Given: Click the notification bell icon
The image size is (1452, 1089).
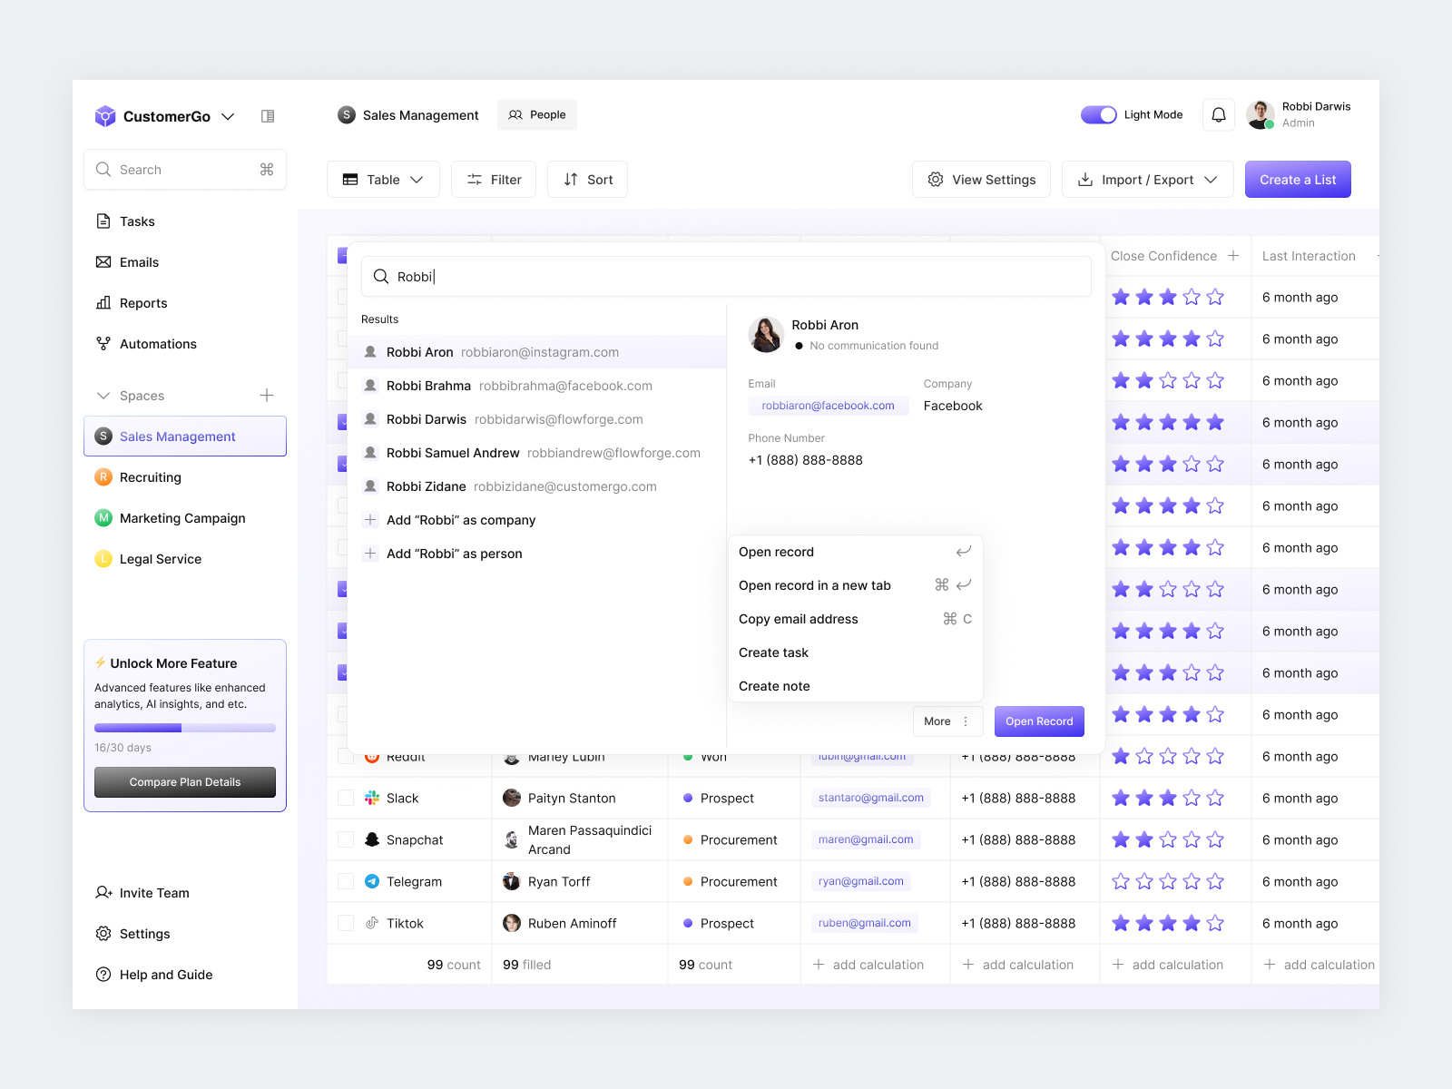Looking at the screenshot, I should click(1218, 114).
